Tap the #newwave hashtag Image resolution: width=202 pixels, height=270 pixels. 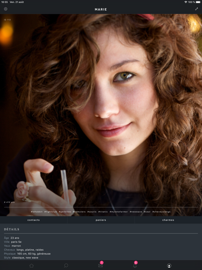[x=136, y=212]
